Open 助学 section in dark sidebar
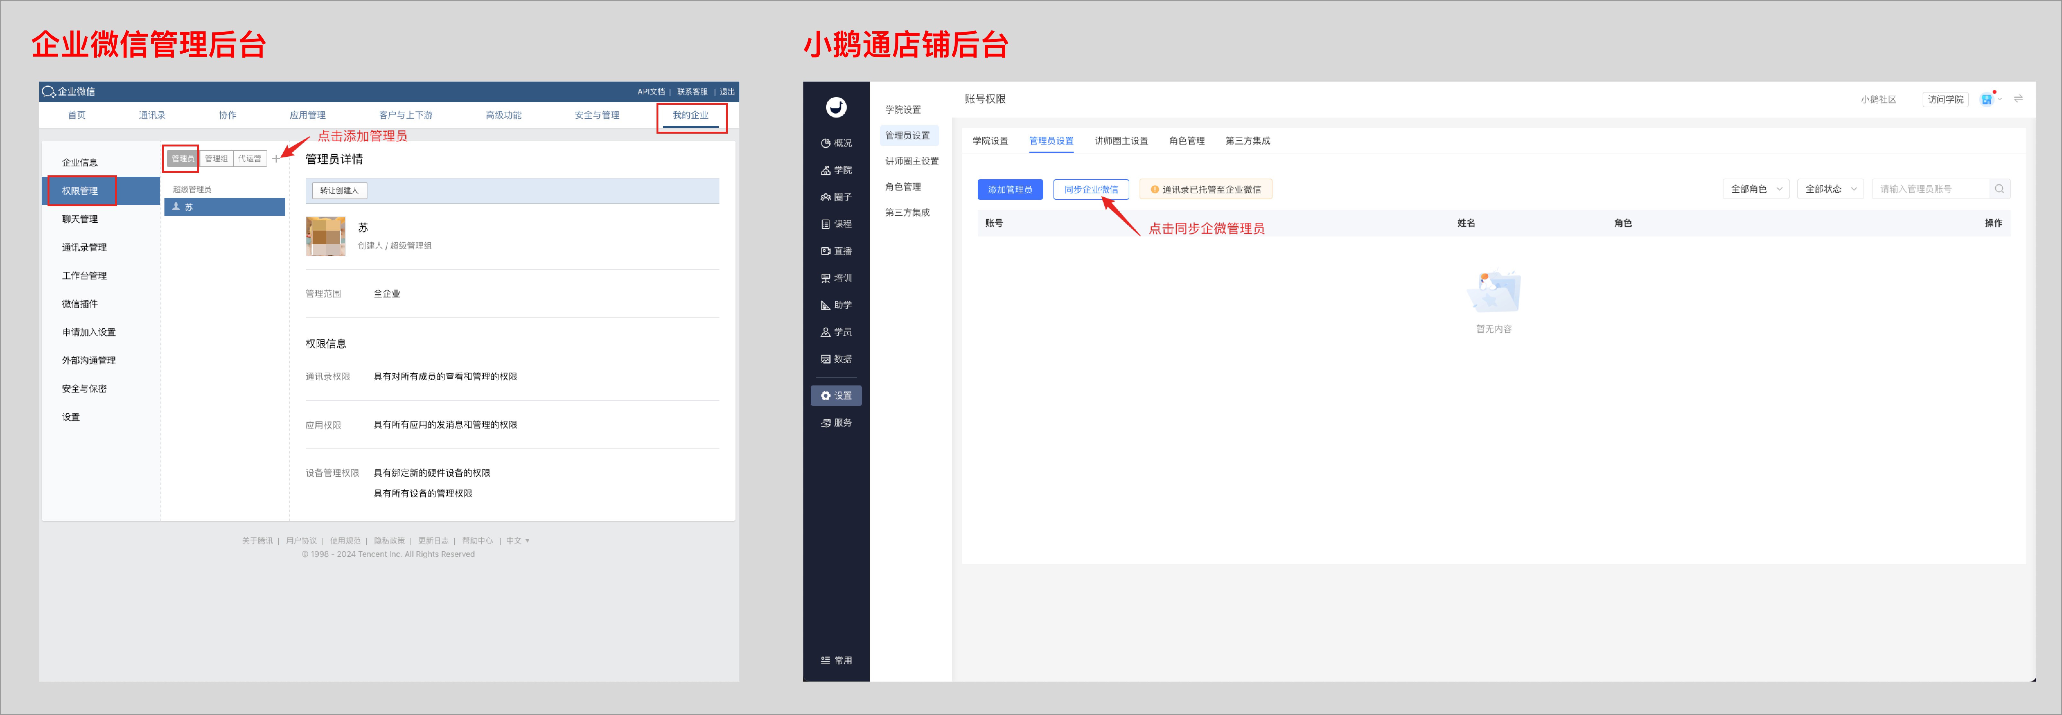Viewport: 2062px width, 715px height. pos(836,305)
